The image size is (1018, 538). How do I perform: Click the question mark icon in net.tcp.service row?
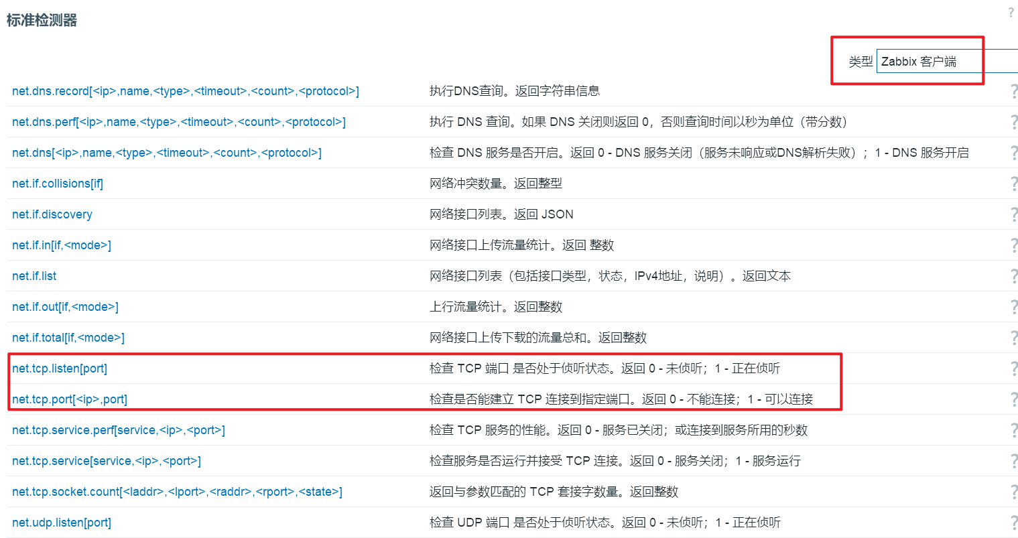pyautogui.click(x=1013, y=461)
